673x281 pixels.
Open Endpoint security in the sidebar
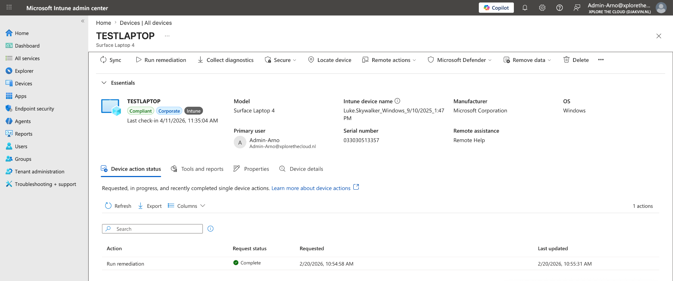click(30, 109)
